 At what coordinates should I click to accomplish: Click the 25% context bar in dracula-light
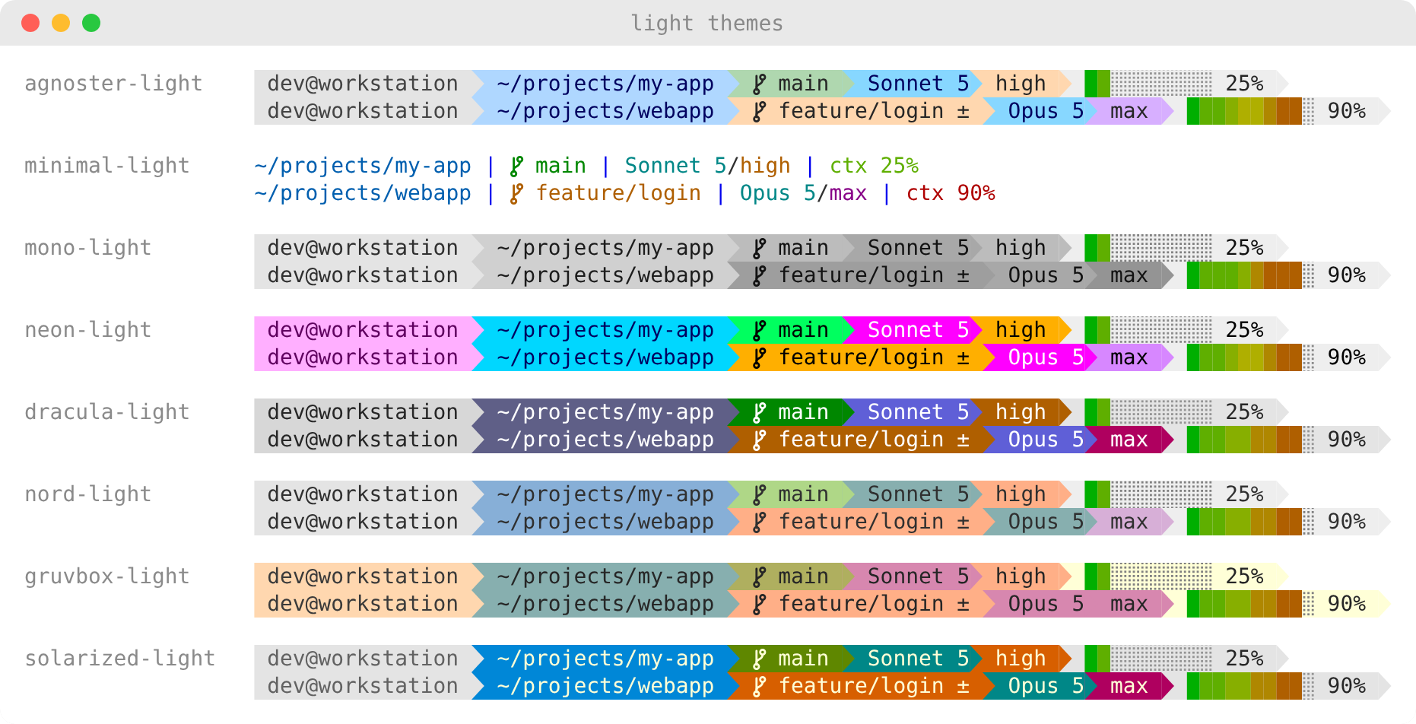click(x=1148, y=412)
